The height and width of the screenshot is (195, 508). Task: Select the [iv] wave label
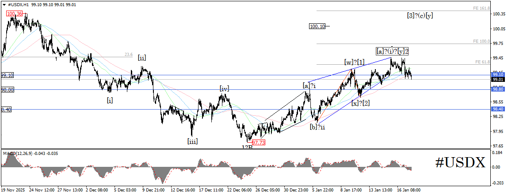tap(225, 88)
